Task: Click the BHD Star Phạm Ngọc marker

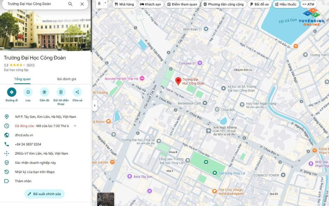Action: (311, 164)
